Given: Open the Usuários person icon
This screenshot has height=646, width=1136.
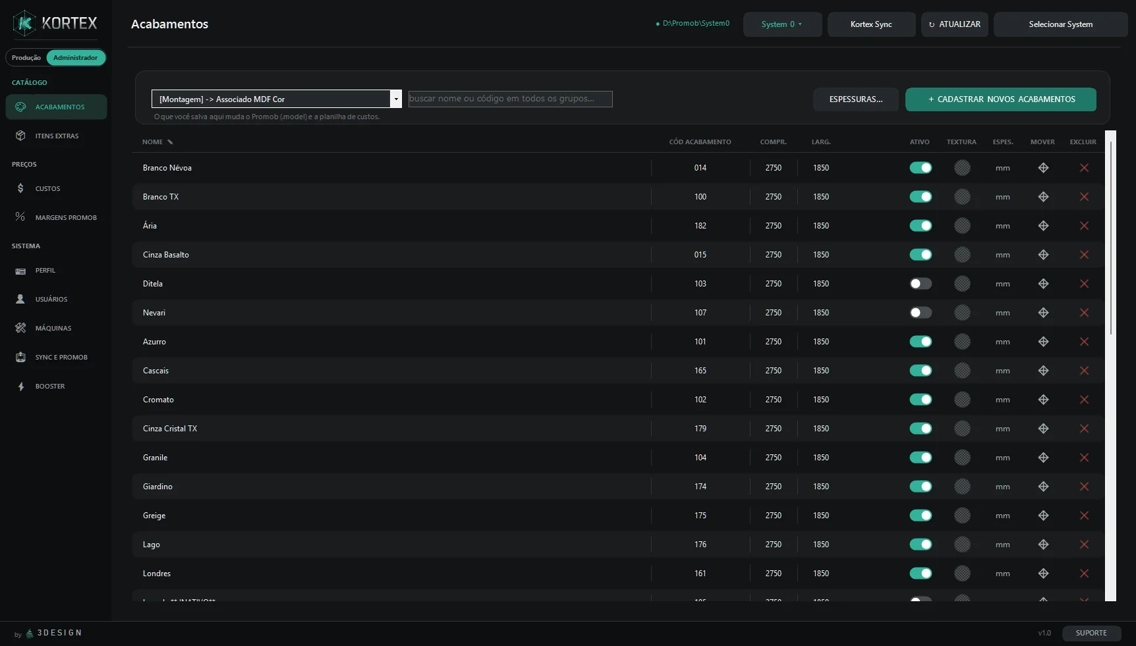Looking at the screenshot, I should [x=20, y=299].
